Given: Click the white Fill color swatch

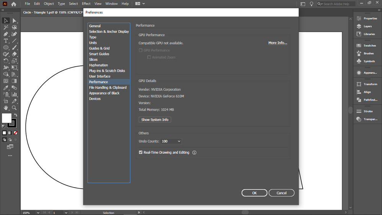Looking at the screenshot, I should [x=6, y=117].
